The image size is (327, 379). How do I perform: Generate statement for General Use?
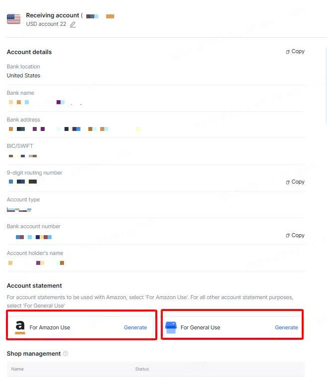click(x=286, y=327)
